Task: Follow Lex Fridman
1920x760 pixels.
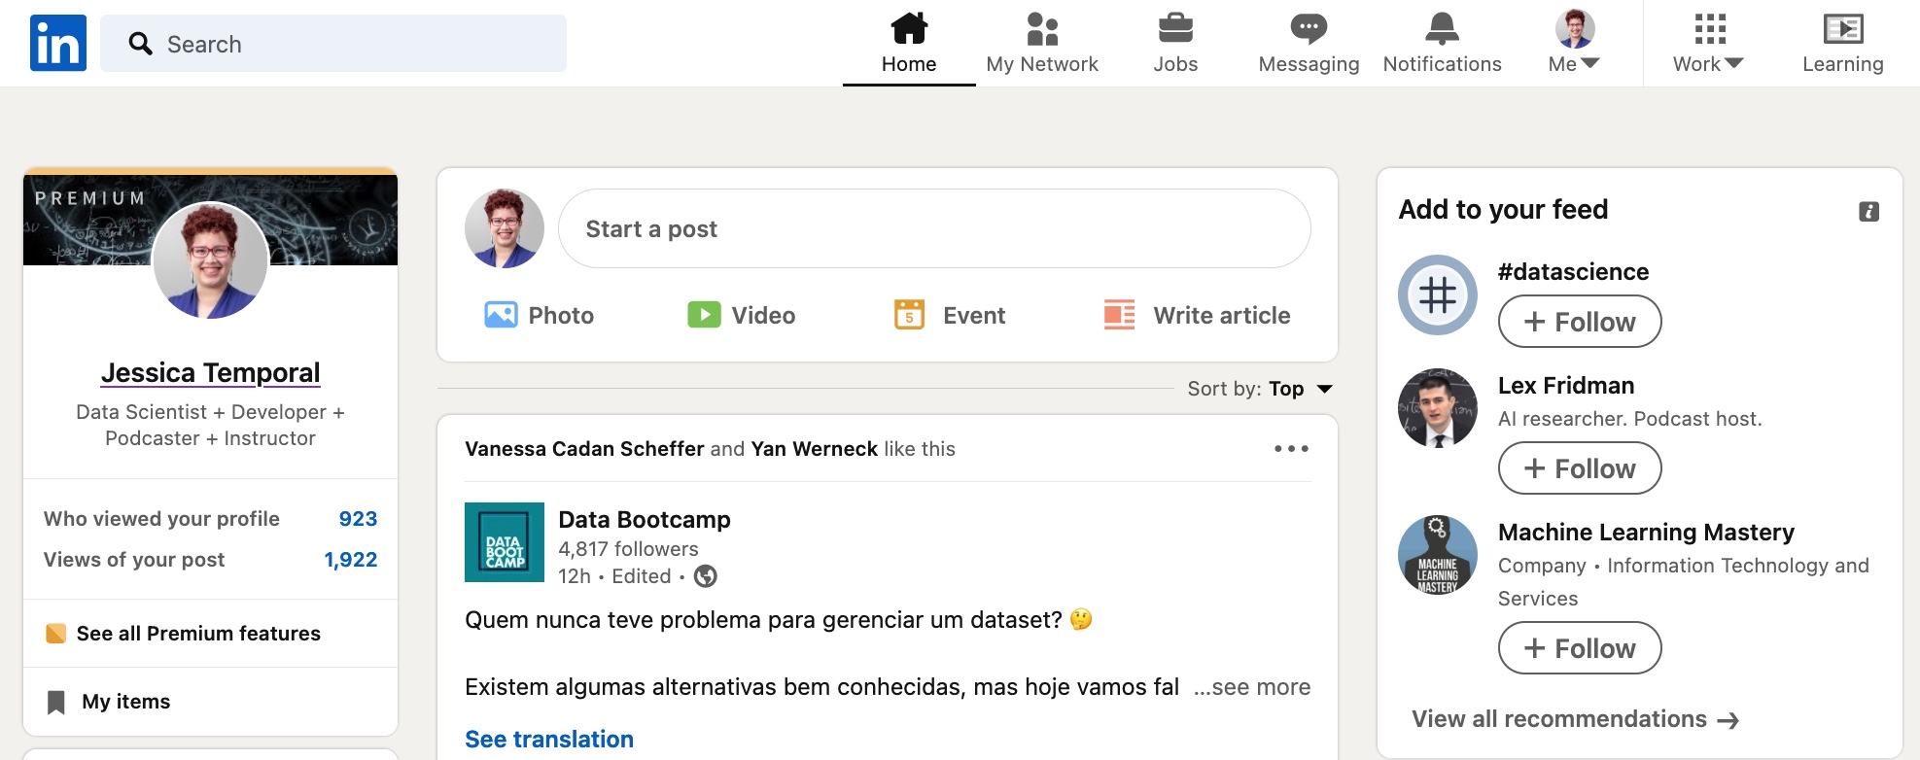Action: coord(1580,468)
